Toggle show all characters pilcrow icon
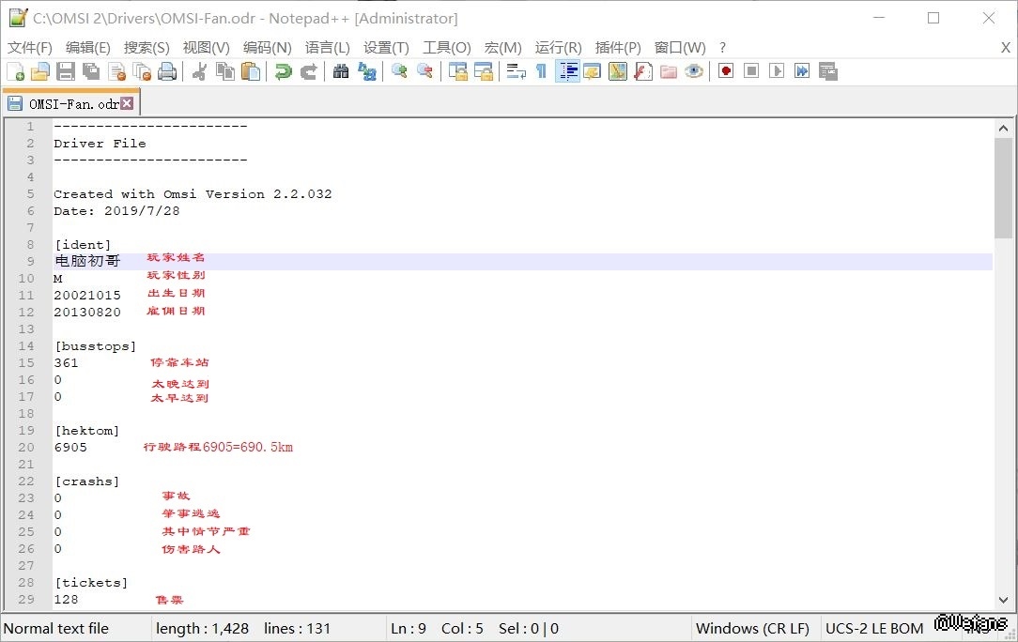 [x=541, y=71]
